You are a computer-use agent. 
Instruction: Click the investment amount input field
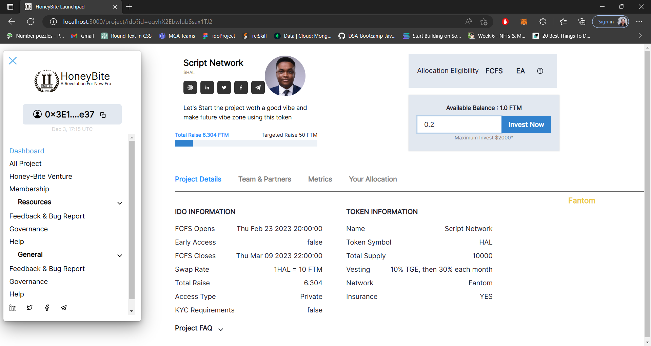tap(459, 124)
